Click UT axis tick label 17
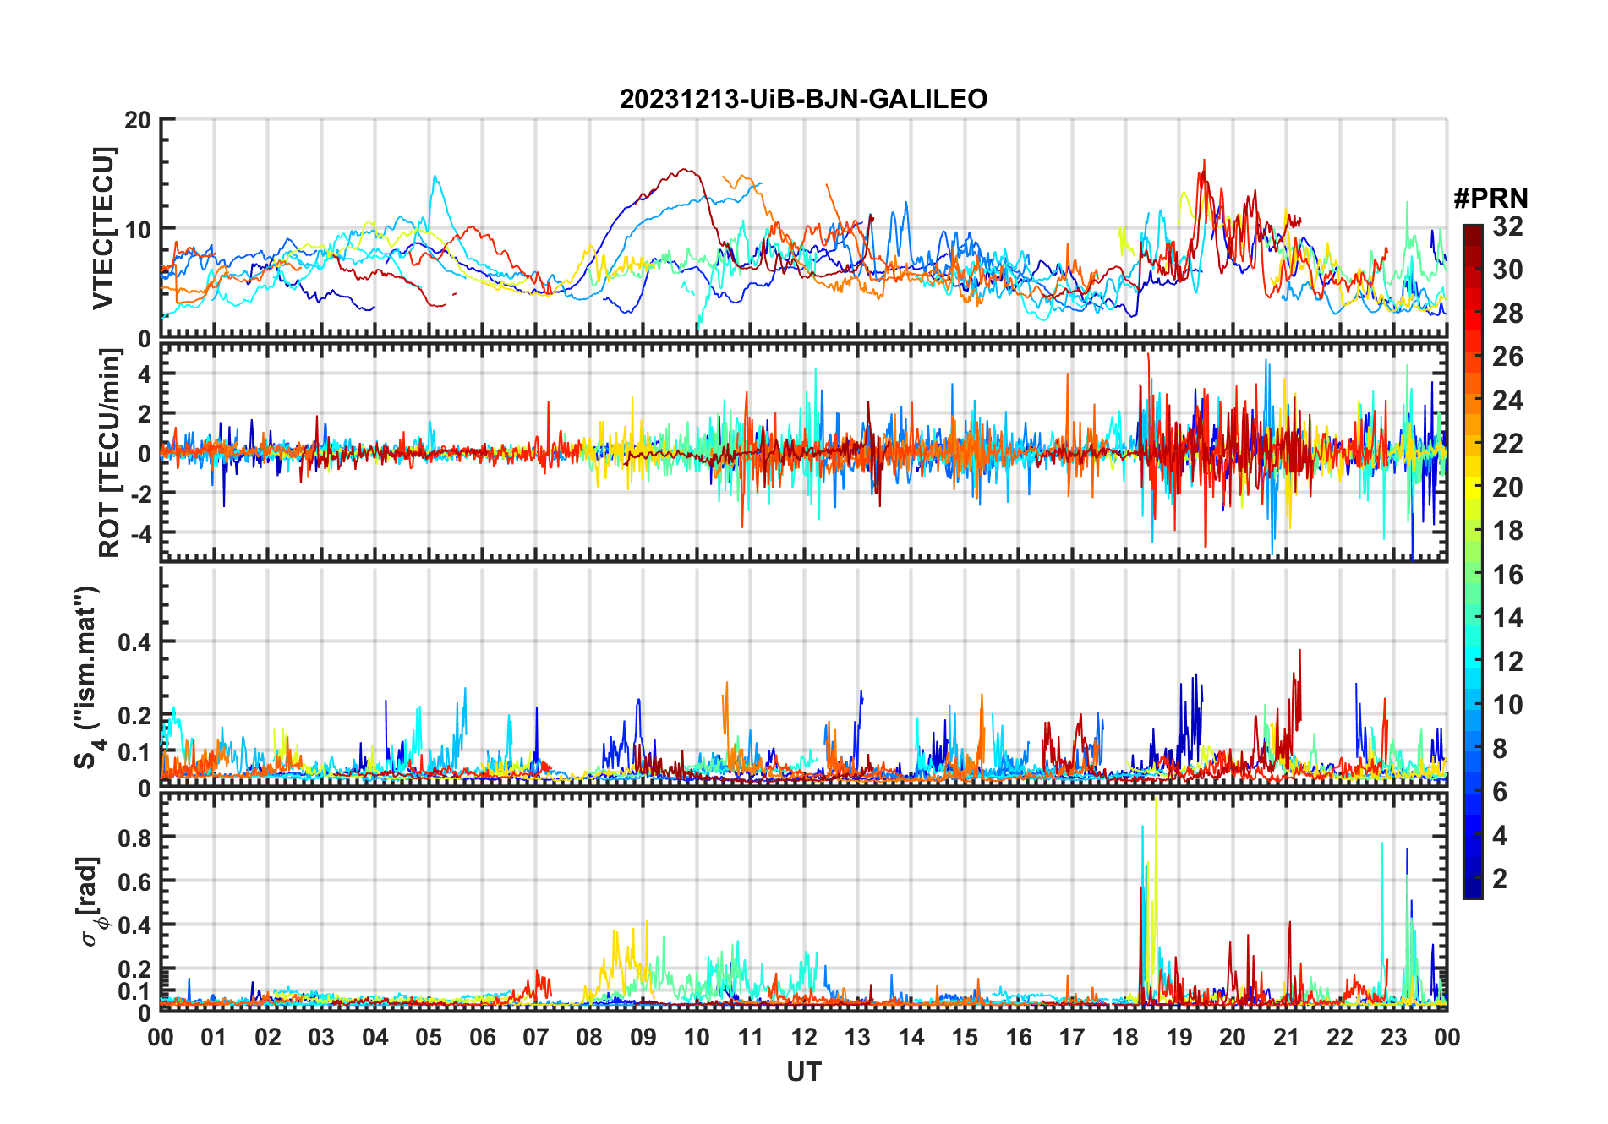The height and width of the screenshot is (1124, 1608). [1072, 1037]
